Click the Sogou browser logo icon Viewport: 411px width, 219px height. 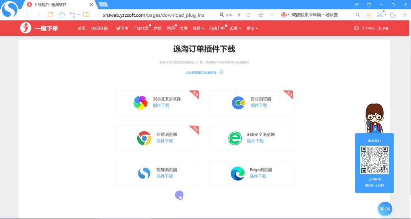click(x=10, y=9)
